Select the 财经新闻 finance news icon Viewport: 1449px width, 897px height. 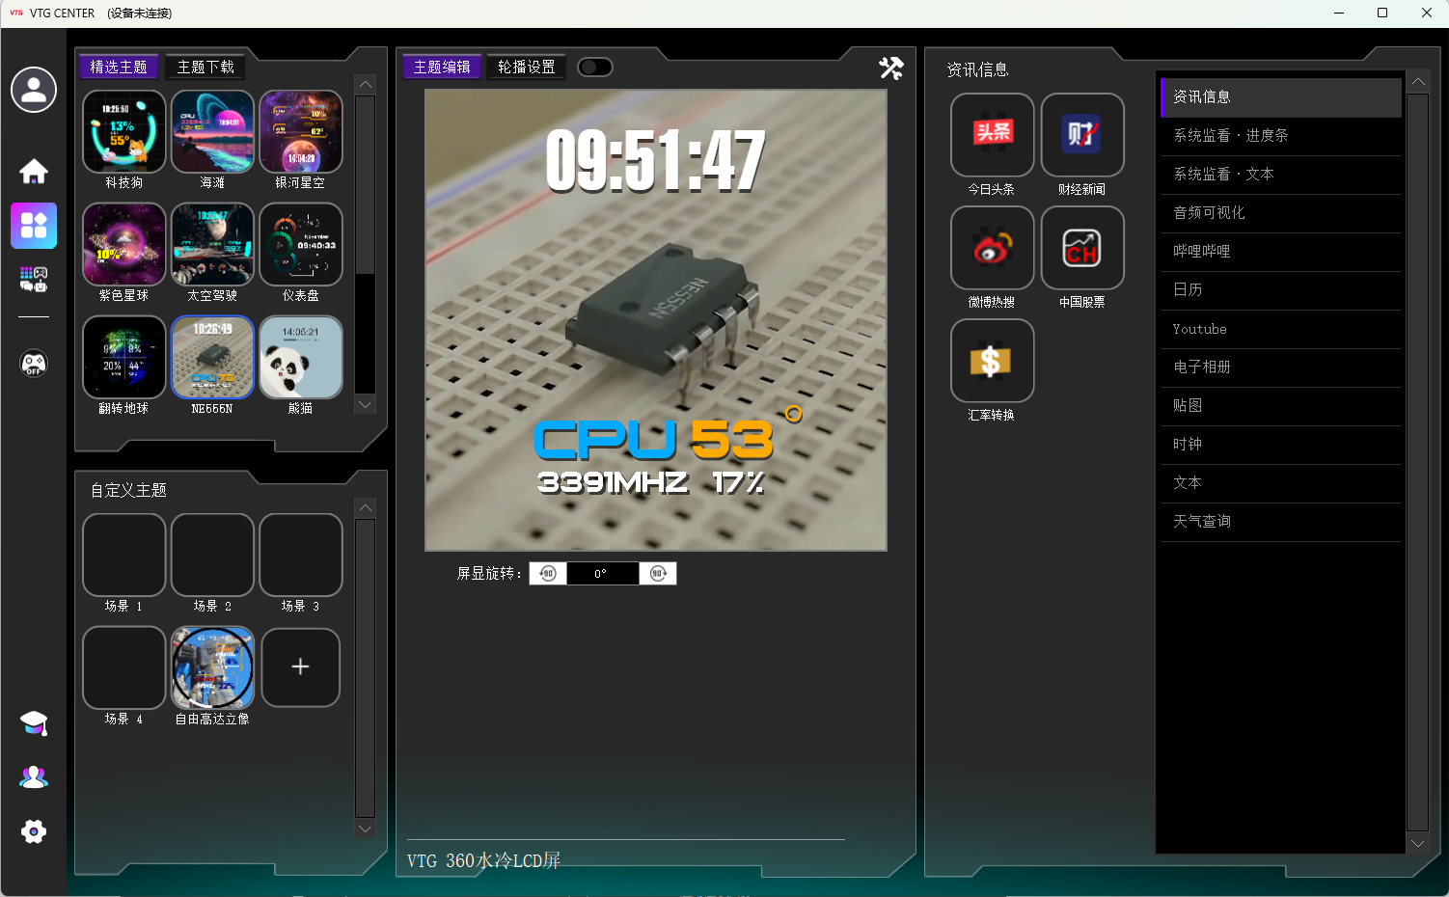click(x=1081, y=135)
